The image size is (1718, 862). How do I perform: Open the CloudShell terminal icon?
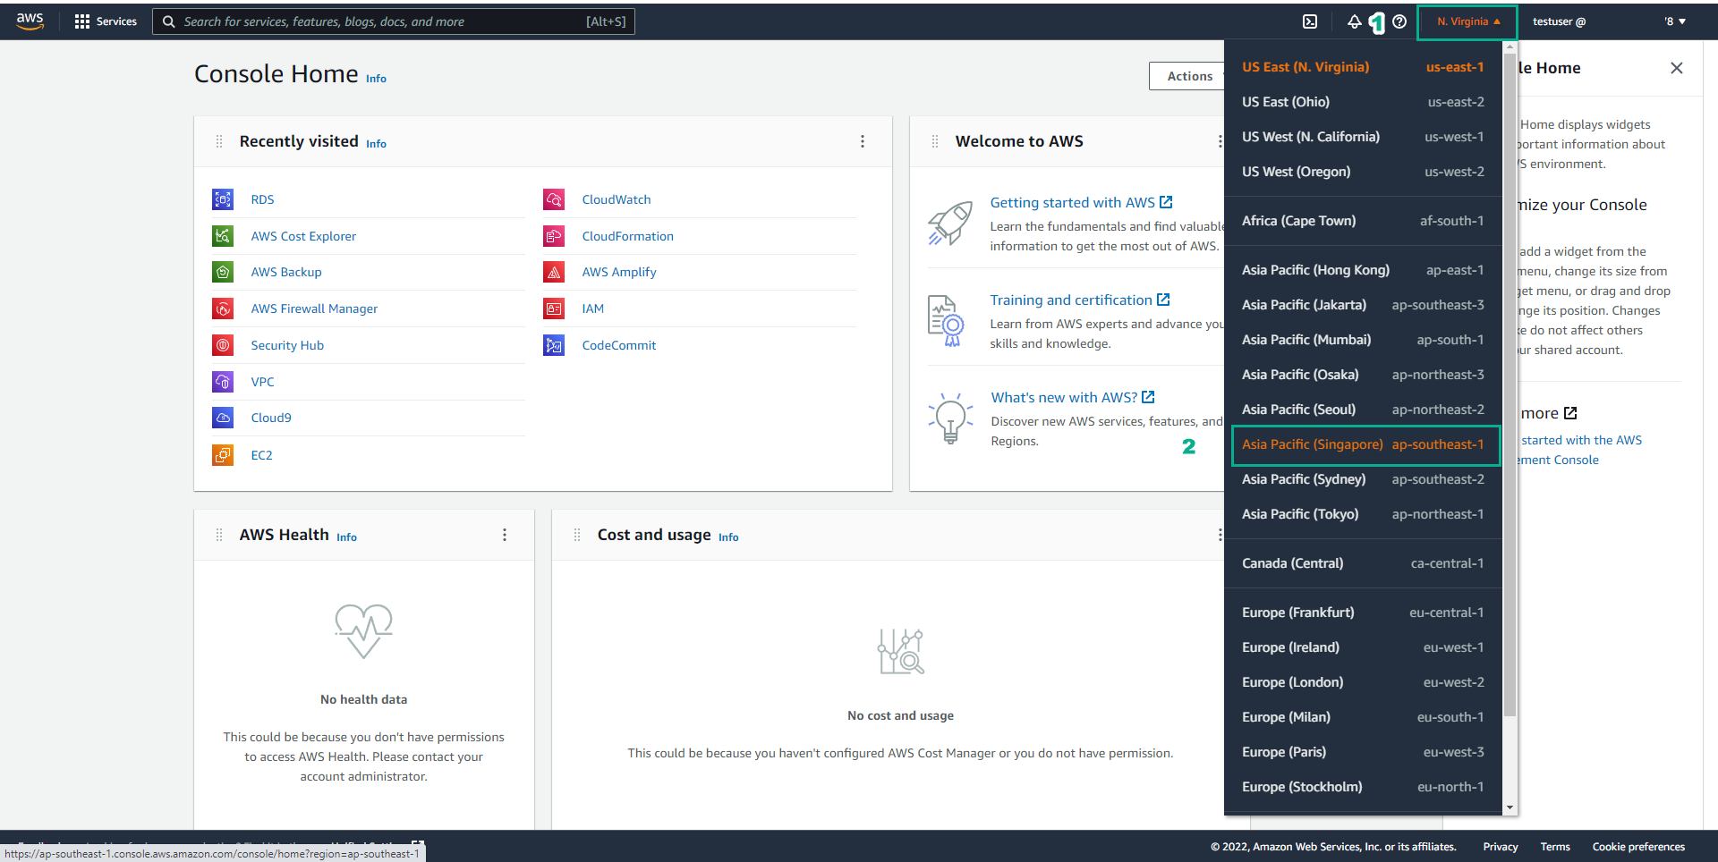pos(1310,21)
